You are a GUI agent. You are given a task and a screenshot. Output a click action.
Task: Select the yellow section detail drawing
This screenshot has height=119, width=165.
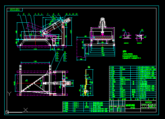(x=86, y=83)
